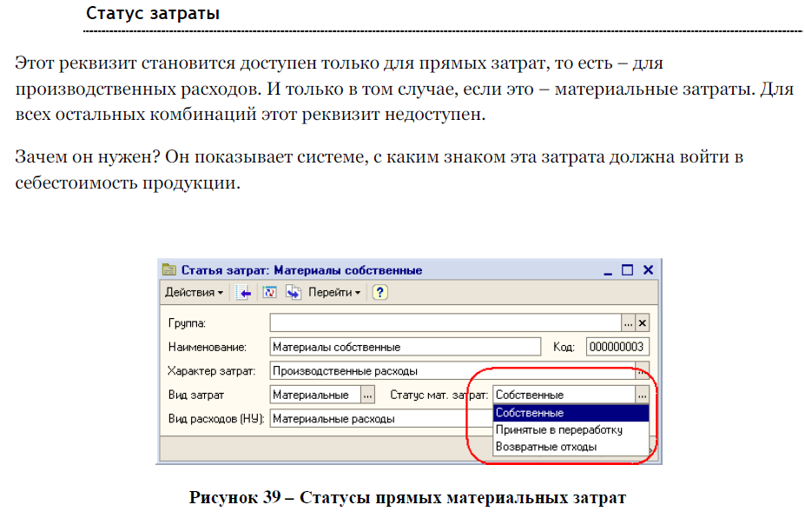Click into the empty Группа input field

pos(445,322)
